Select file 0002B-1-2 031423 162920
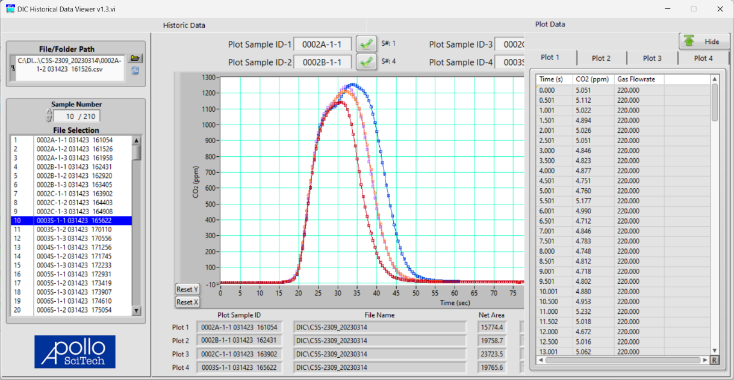 click(71, 176)
